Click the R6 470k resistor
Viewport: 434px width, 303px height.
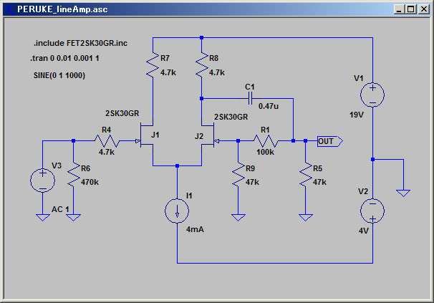point(73,175)
